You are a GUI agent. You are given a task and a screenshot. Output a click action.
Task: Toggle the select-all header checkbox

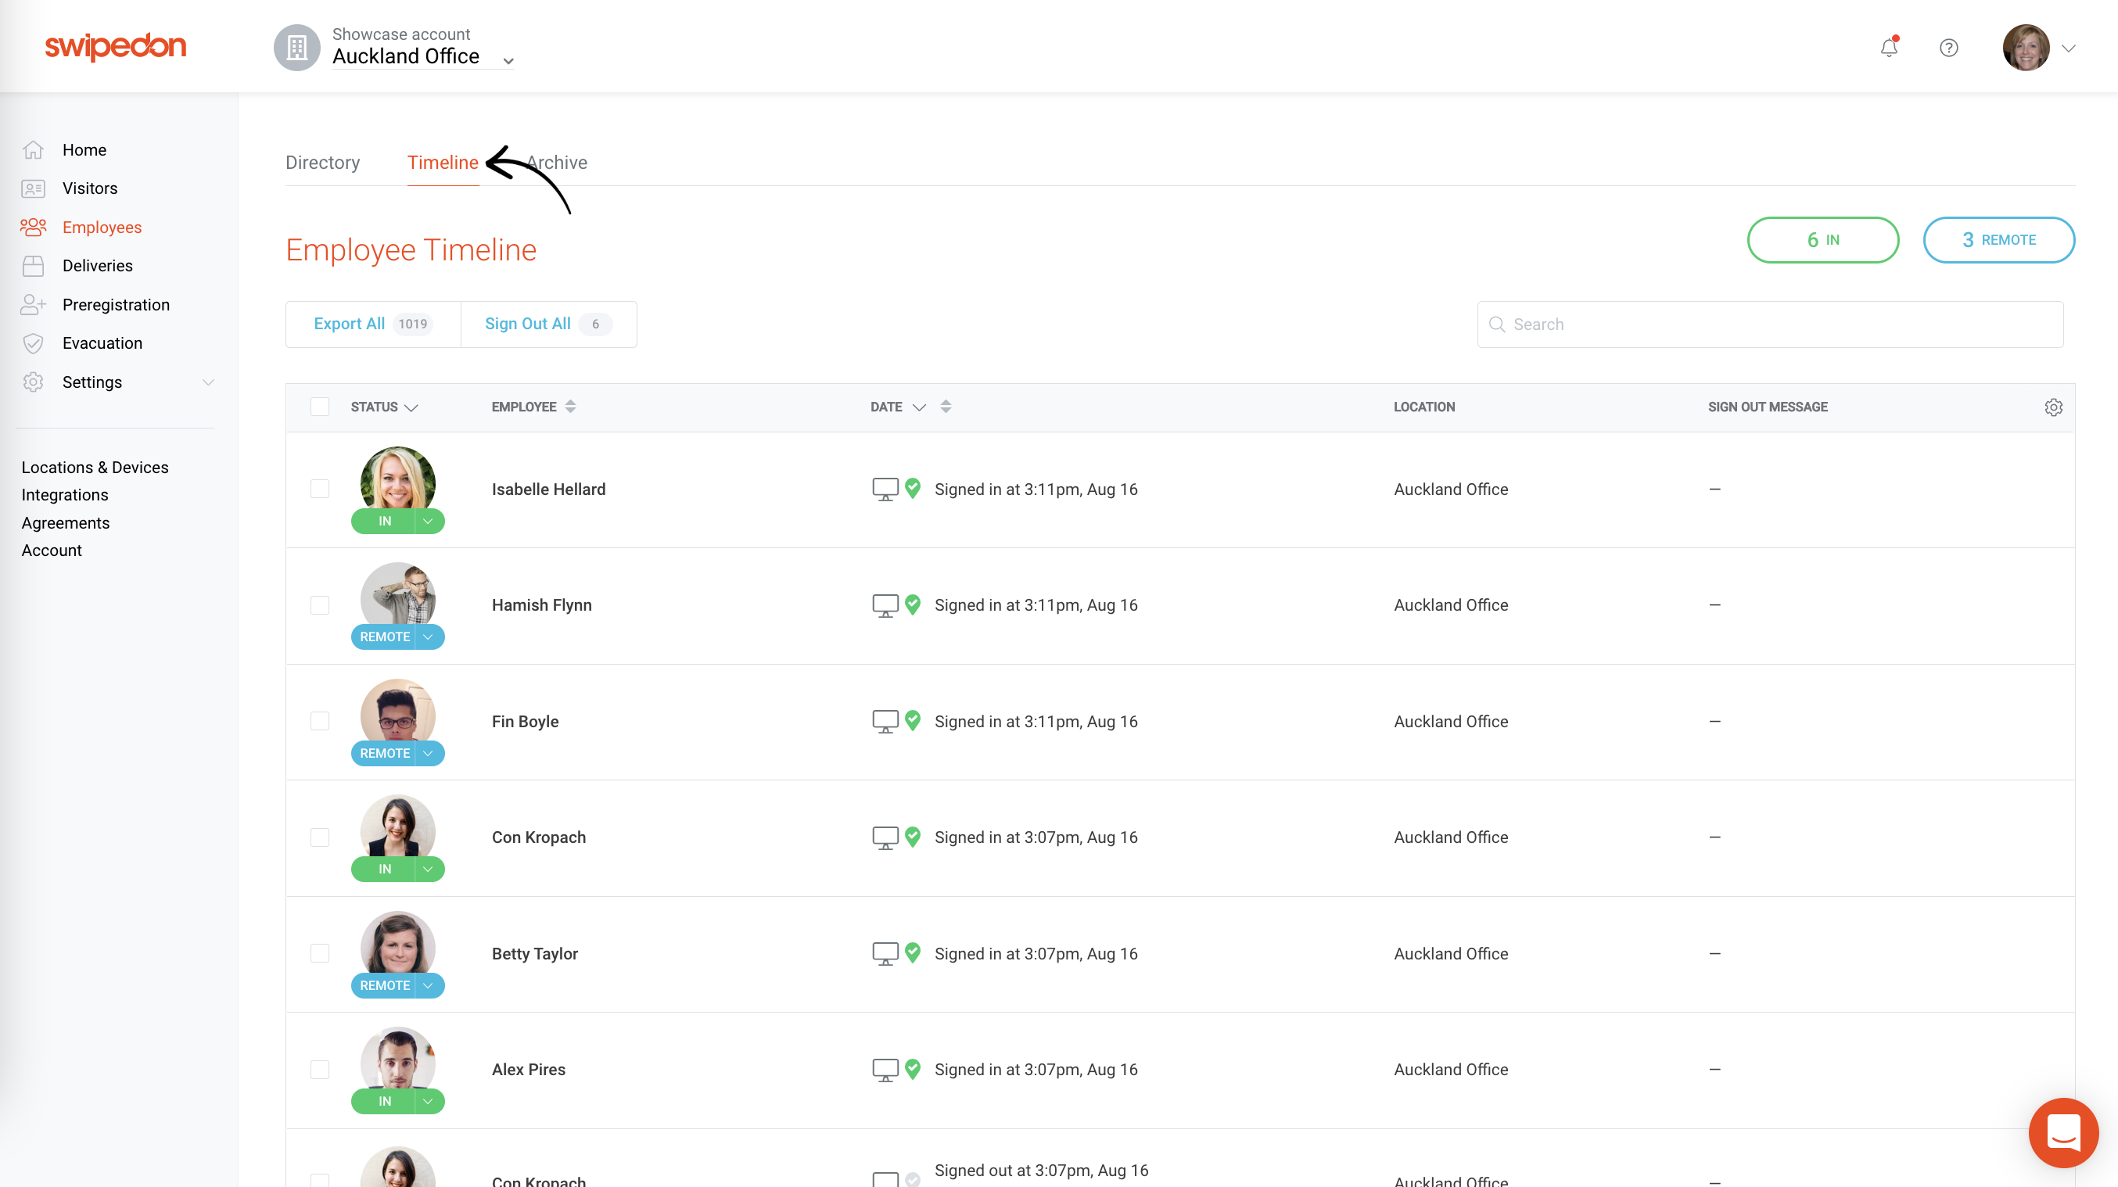(x=320, y=406)
